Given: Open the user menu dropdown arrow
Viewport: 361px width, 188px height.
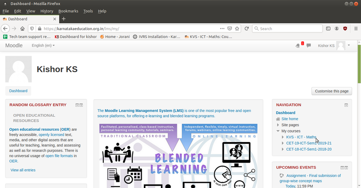Looking at the screenshot, I should (349, 46).
